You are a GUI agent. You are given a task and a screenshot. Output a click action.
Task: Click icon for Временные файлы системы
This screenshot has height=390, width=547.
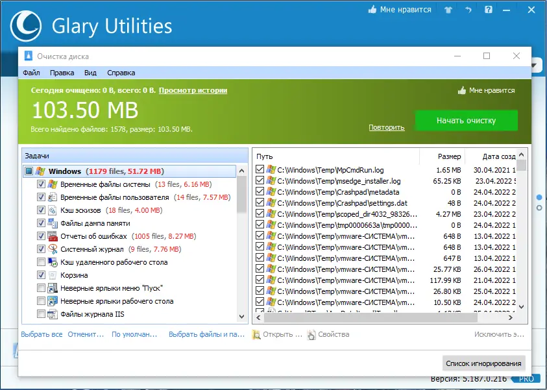53,184
